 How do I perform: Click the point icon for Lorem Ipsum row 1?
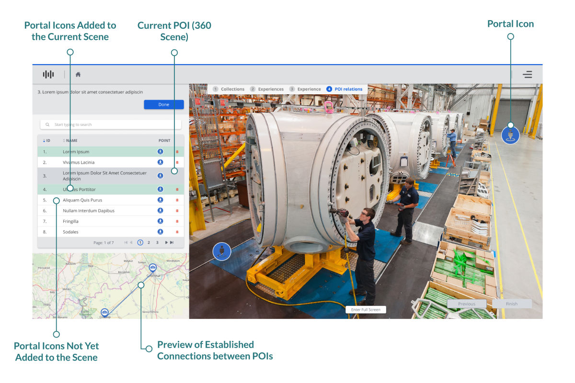pyautogui.click(x=160, y=151)
